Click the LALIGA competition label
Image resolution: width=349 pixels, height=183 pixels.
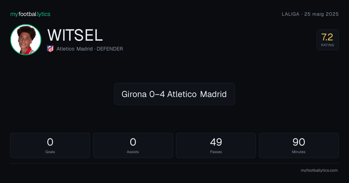point(291,14)
